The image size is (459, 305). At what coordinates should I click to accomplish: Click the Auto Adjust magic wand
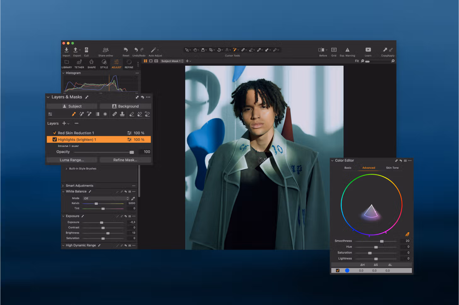click(153, 50)
